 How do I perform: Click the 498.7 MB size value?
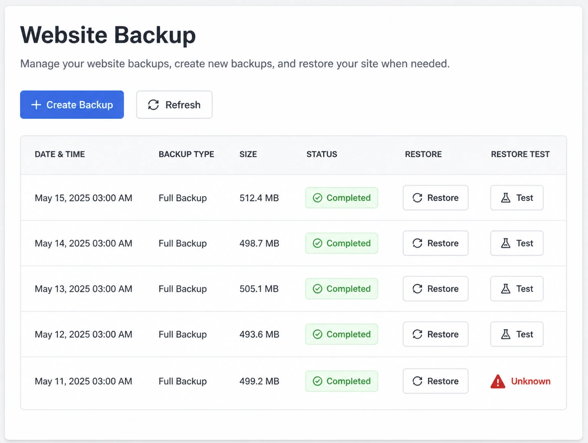coord(259,243)
